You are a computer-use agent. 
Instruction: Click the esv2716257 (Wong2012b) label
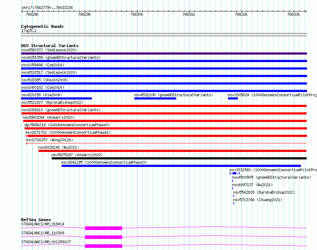click(x=50, y=140)
